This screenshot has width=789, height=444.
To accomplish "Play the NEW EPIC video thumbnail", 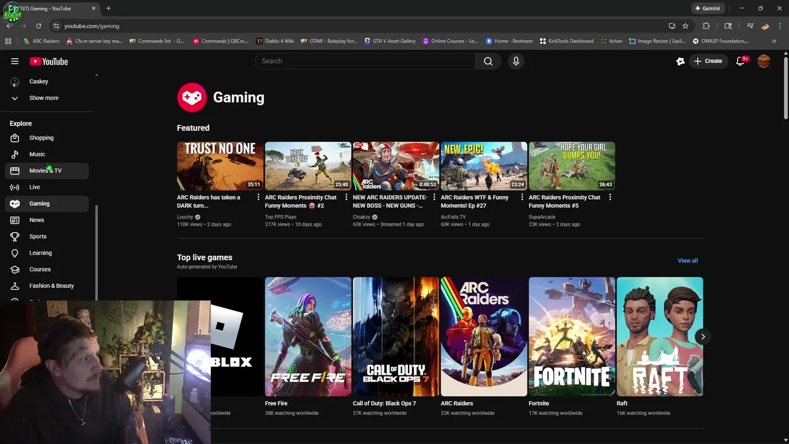I will point(483,166).
